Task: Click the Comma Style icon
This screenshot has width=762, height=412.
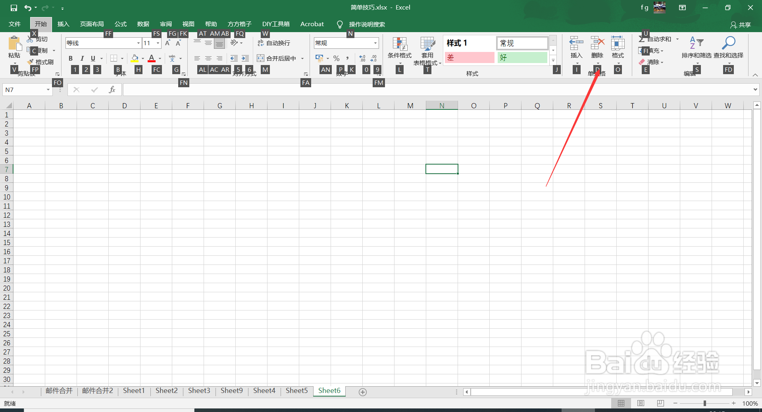Action: [347, 58]
